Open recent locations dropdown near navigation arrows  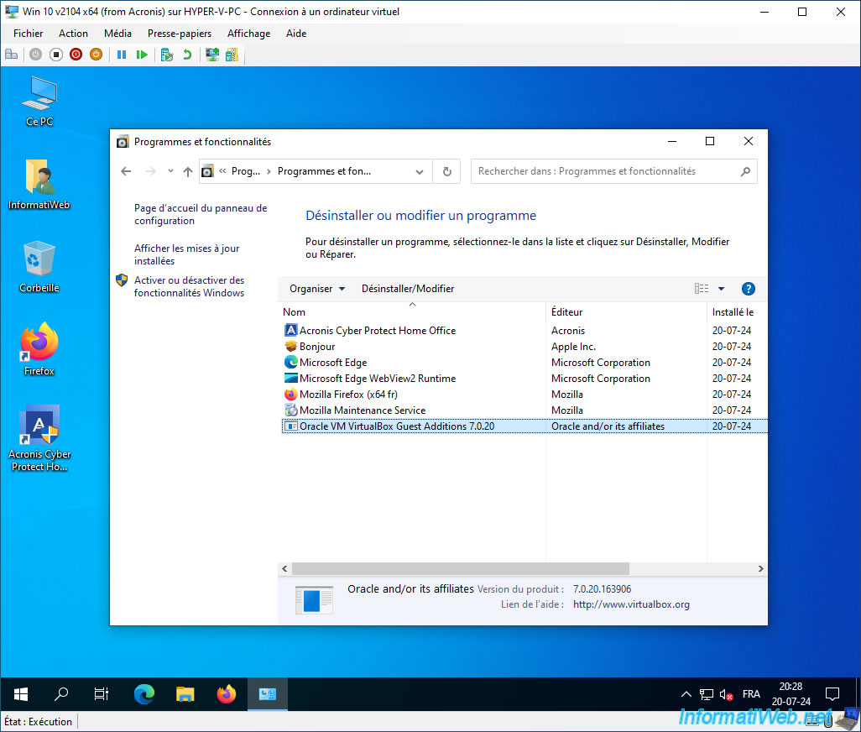pyautogui.click(x=170, y=171)
